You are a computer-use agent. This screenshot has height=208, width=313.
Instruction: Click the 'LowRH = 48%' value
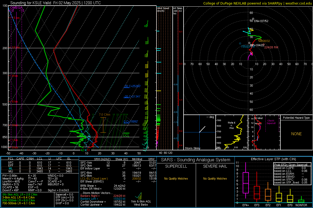(11, 181)
